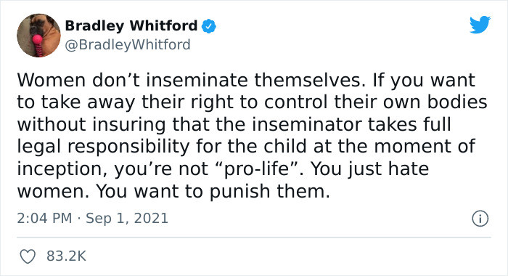
Task: Click the horizontal divider above like count
Action: coord(254,238)
